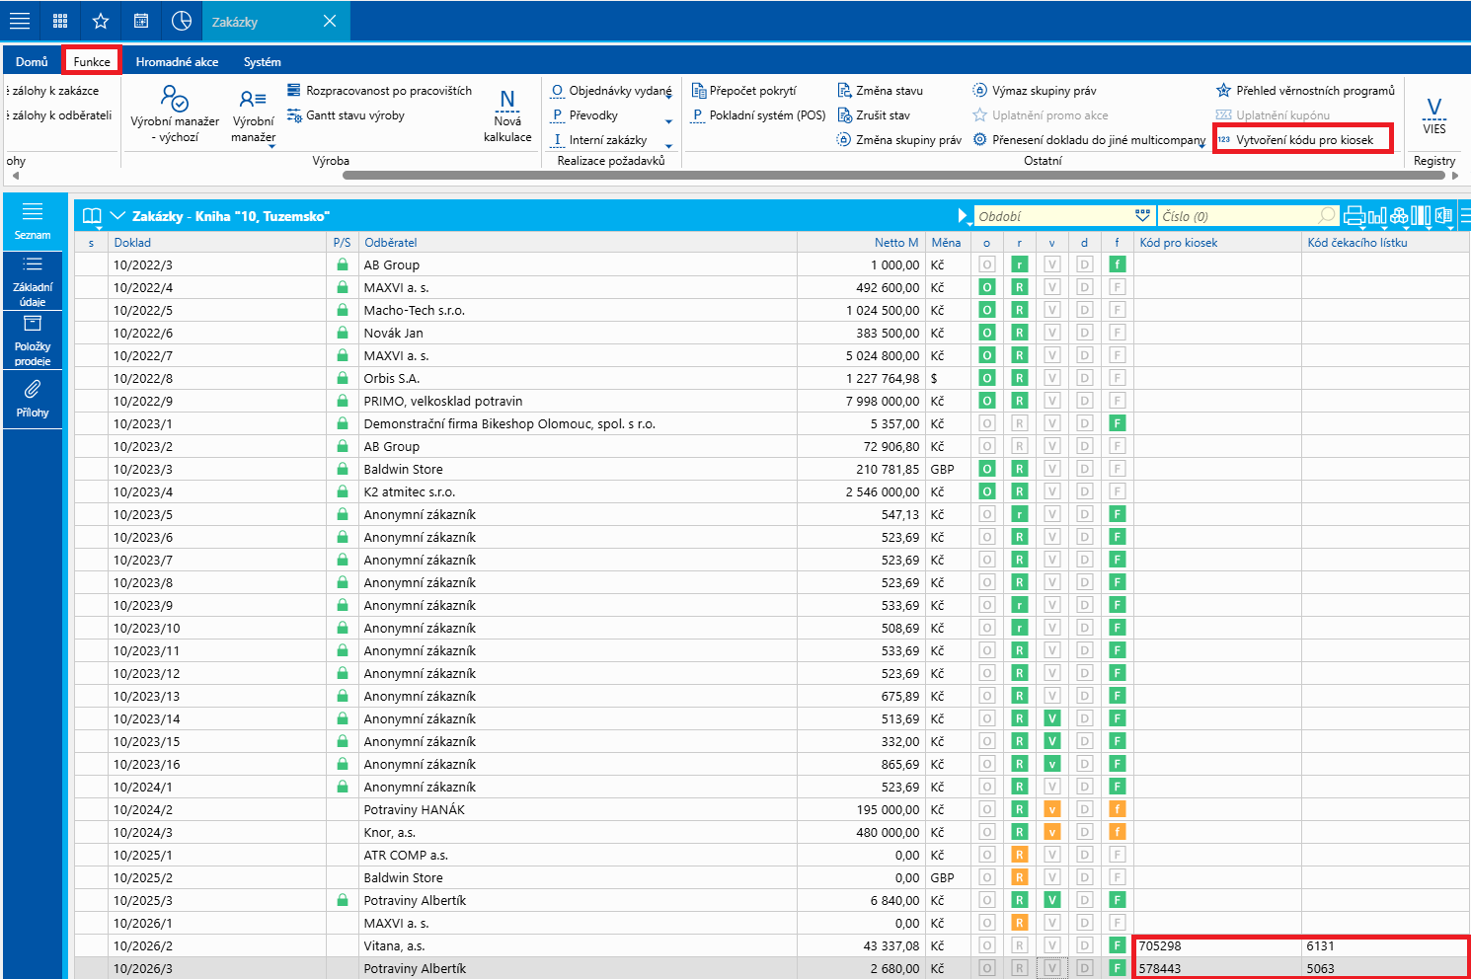1471x979 pixels.
Task: Open Přehled věrnostních programů
Action: click(1305, 90)
